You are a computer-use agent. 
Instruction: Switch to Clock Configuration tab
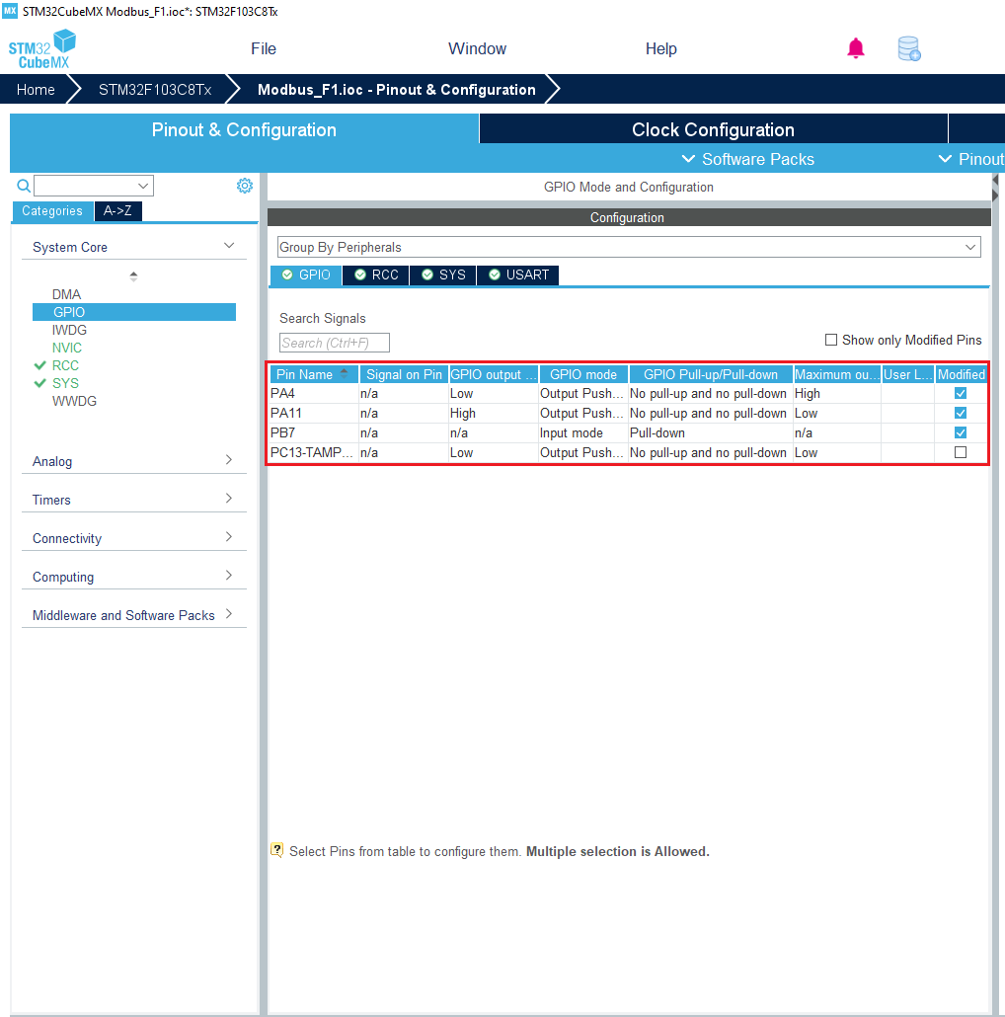point(713,129)
